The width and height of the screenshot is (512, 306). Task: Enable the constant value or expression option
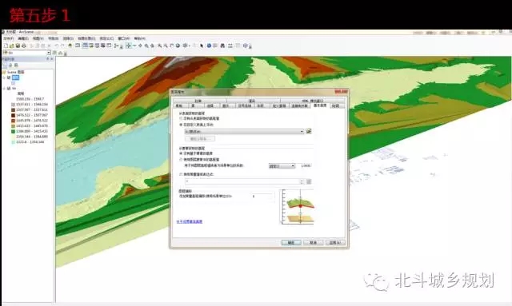[181, 174]
